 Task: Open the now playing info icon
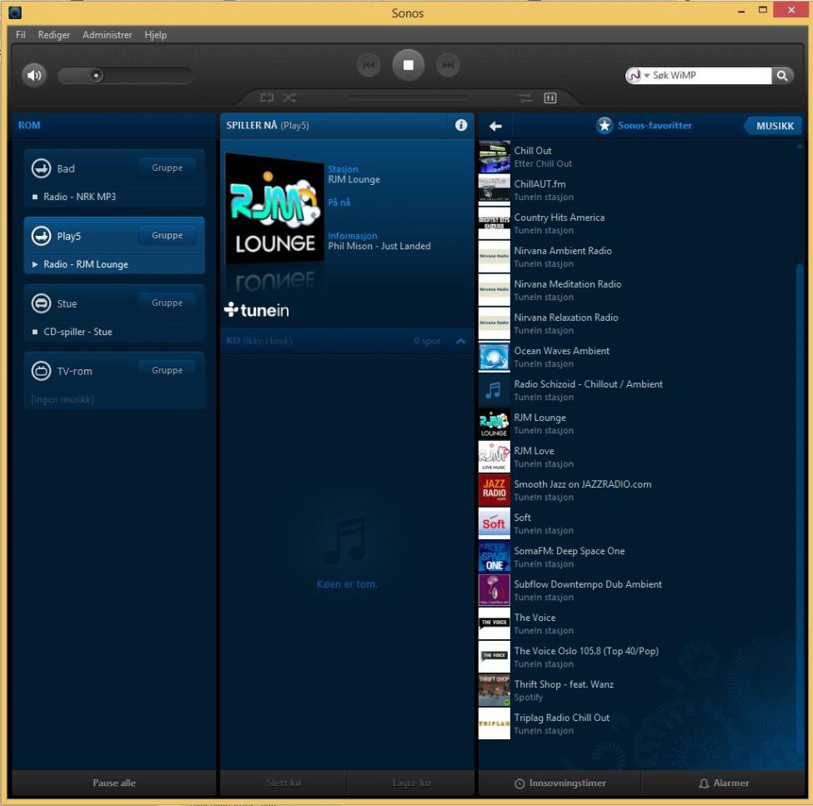click(x=461, y=125)
